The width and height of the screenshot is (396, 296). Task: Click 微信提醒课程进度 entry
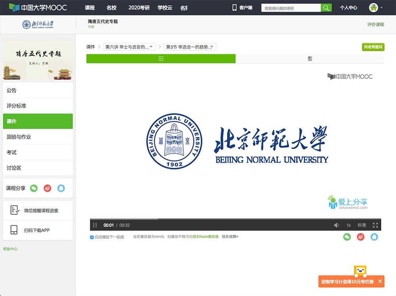pyautogui.click(x=38, y=210)
